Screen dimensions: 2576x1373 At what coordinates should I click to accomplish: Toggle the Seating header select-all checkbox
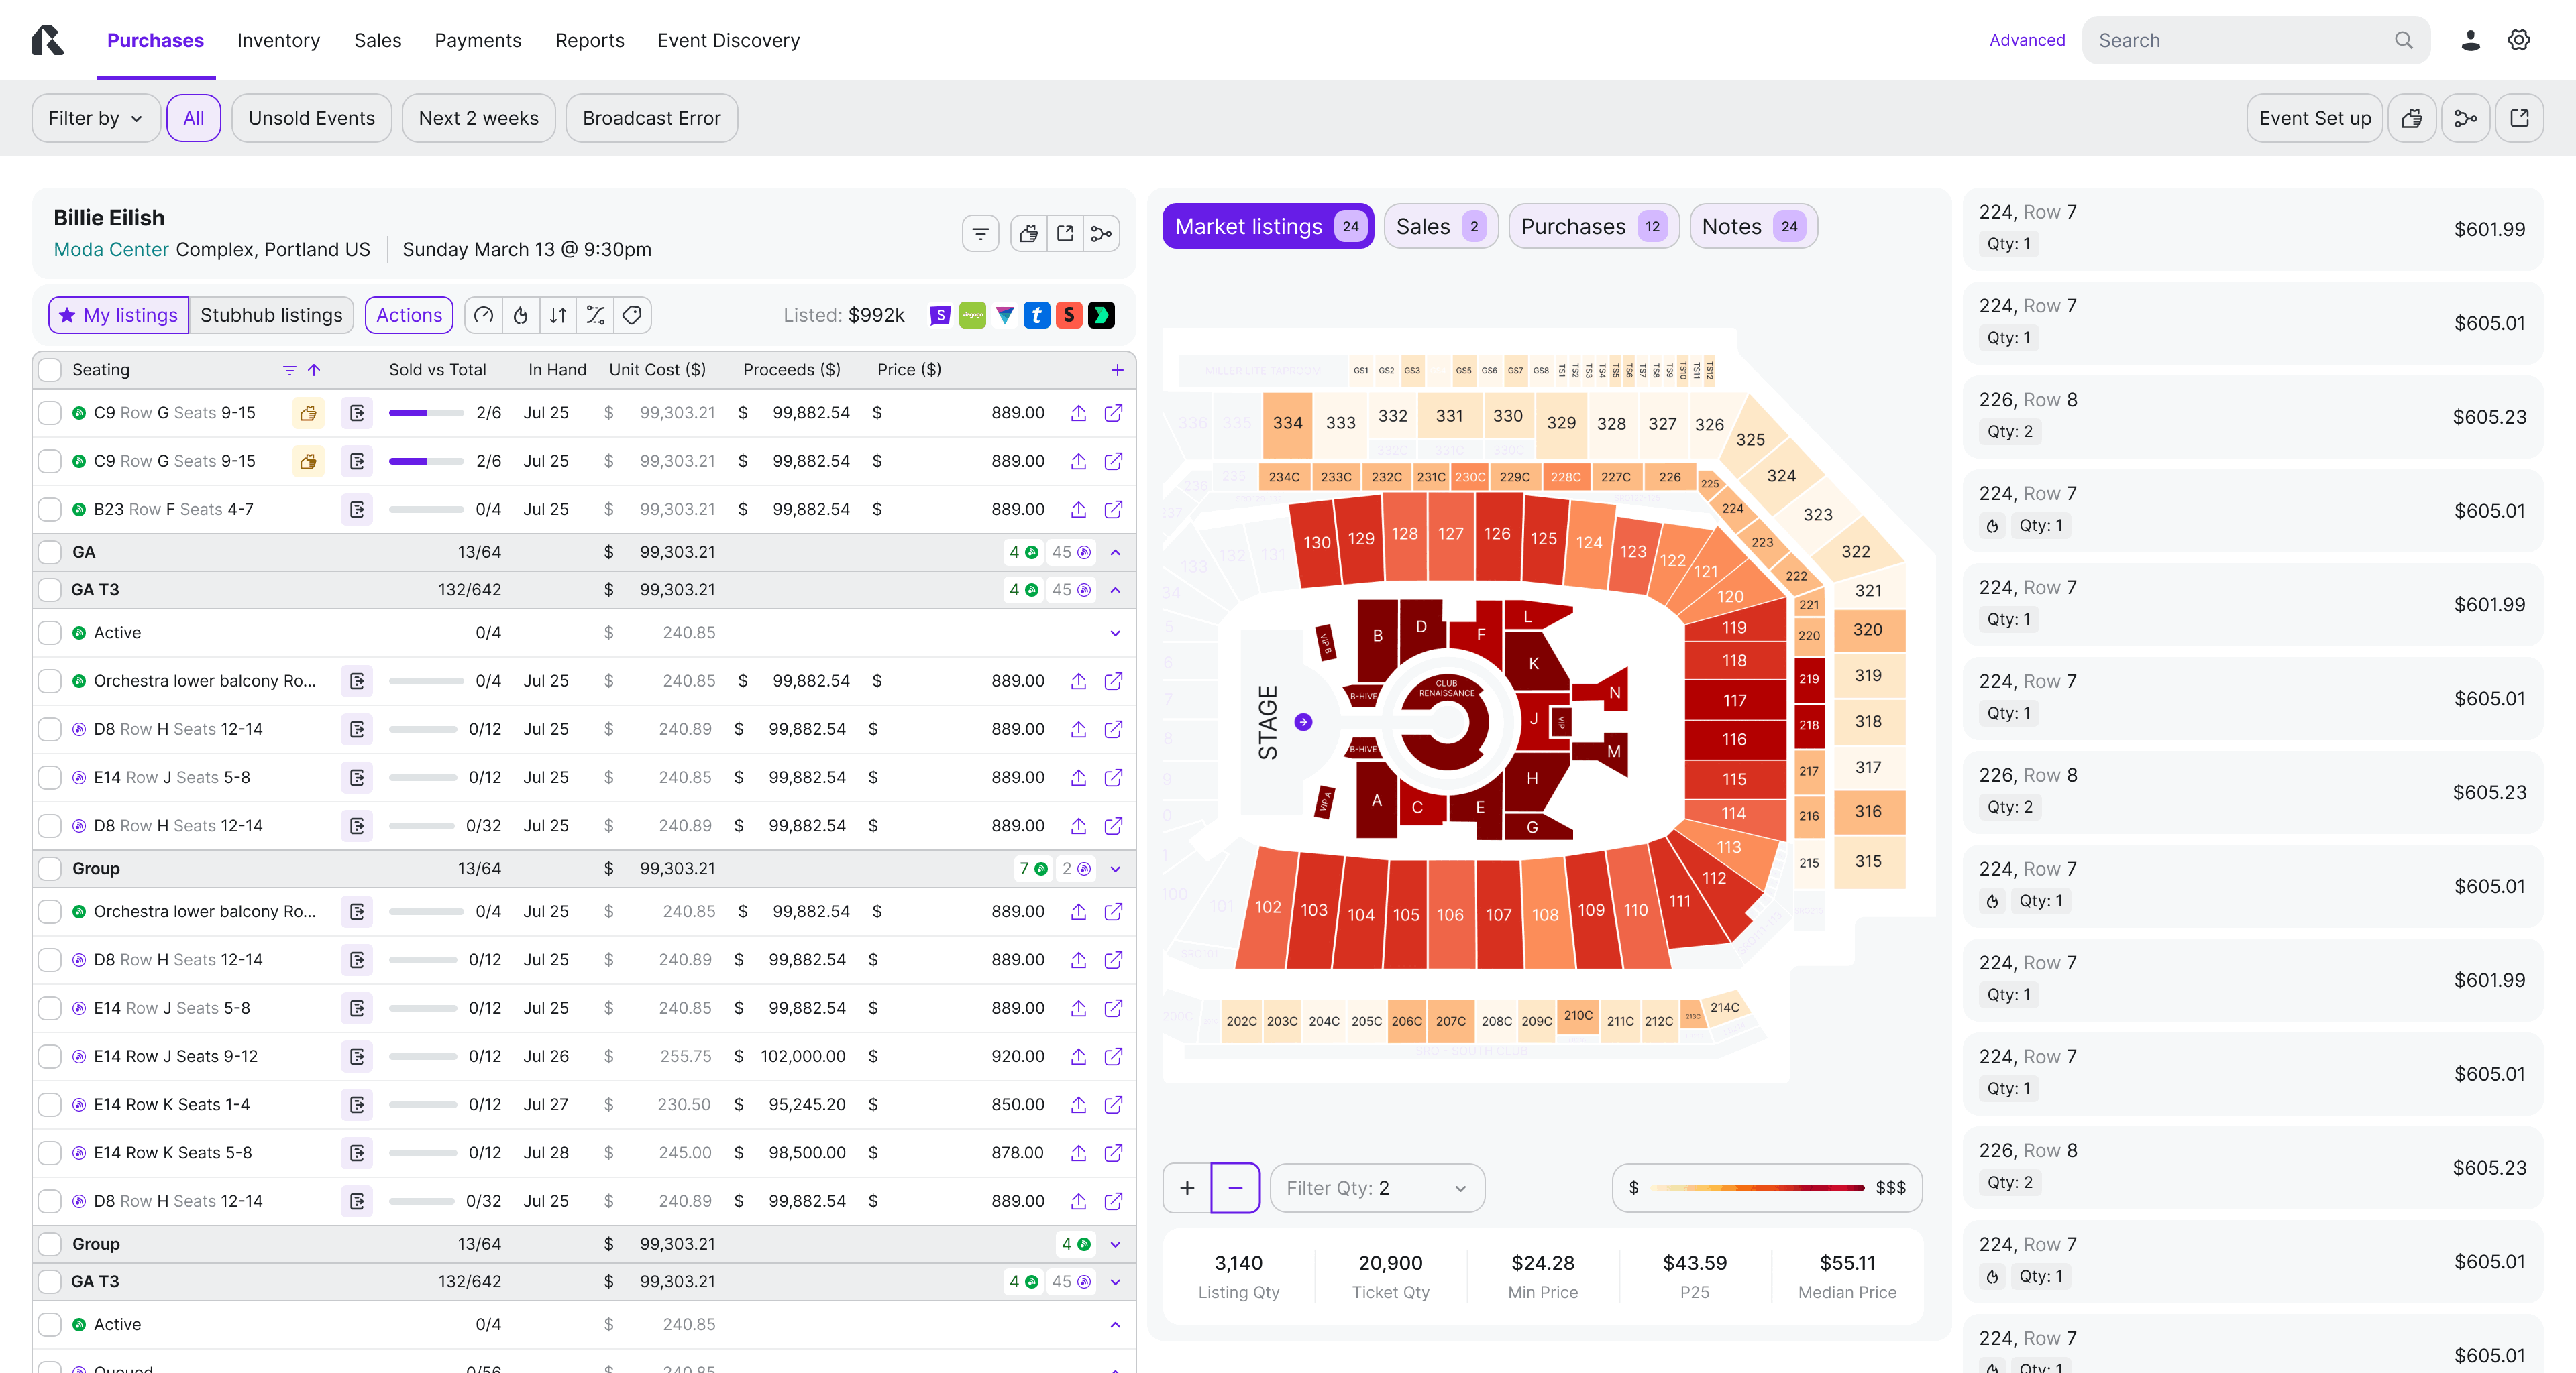click(49, 369)
